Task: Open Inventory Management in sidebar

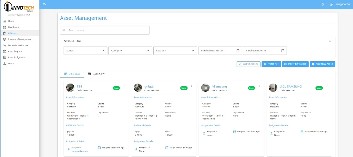Action: tap(20, 39)
